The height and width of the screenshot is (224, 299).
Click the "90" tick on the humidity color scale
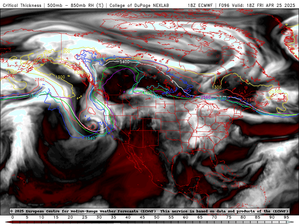point(272,217)
